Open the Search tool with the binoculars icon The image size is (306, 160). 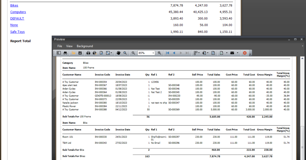click(65, 53)
